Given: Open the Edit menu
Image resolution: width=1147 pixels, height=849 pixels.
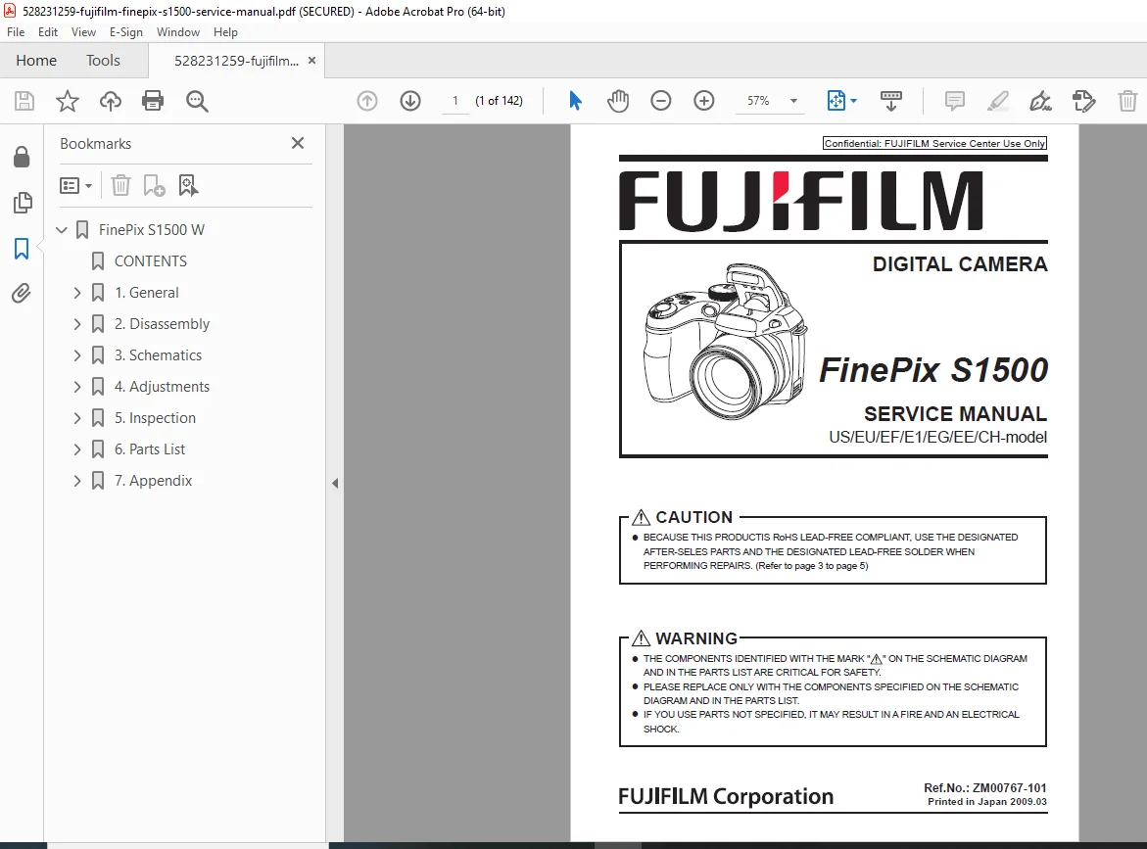Looking at the screenshot, I should tap(48, 32).
